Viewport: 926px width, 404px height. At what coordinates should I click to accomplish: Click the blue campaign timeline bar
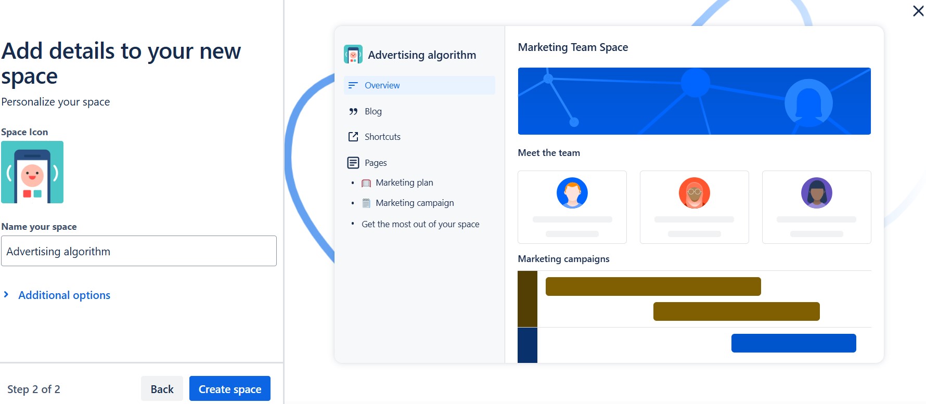tap(793, 343)
